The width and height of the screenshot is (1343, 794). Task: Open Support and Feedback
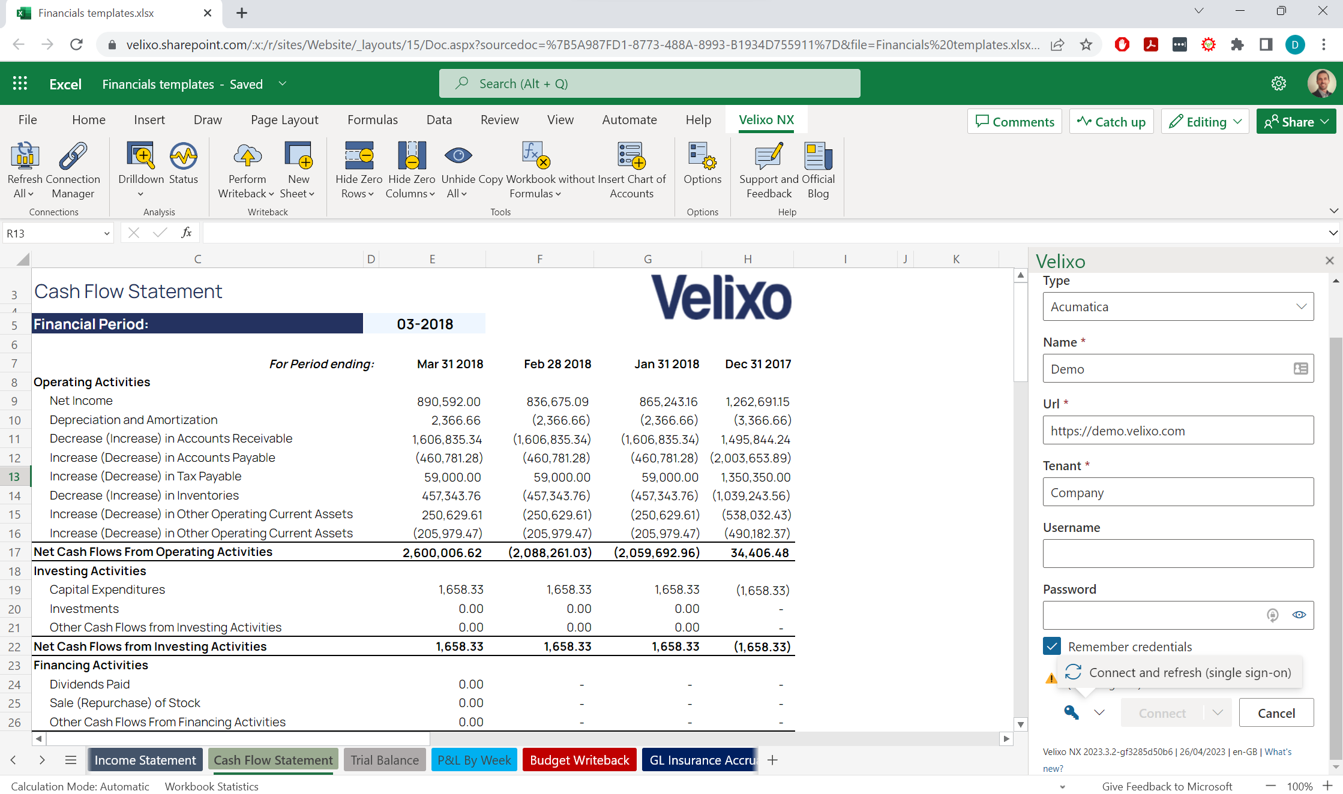pyautogui.click(x=769, y=156)
